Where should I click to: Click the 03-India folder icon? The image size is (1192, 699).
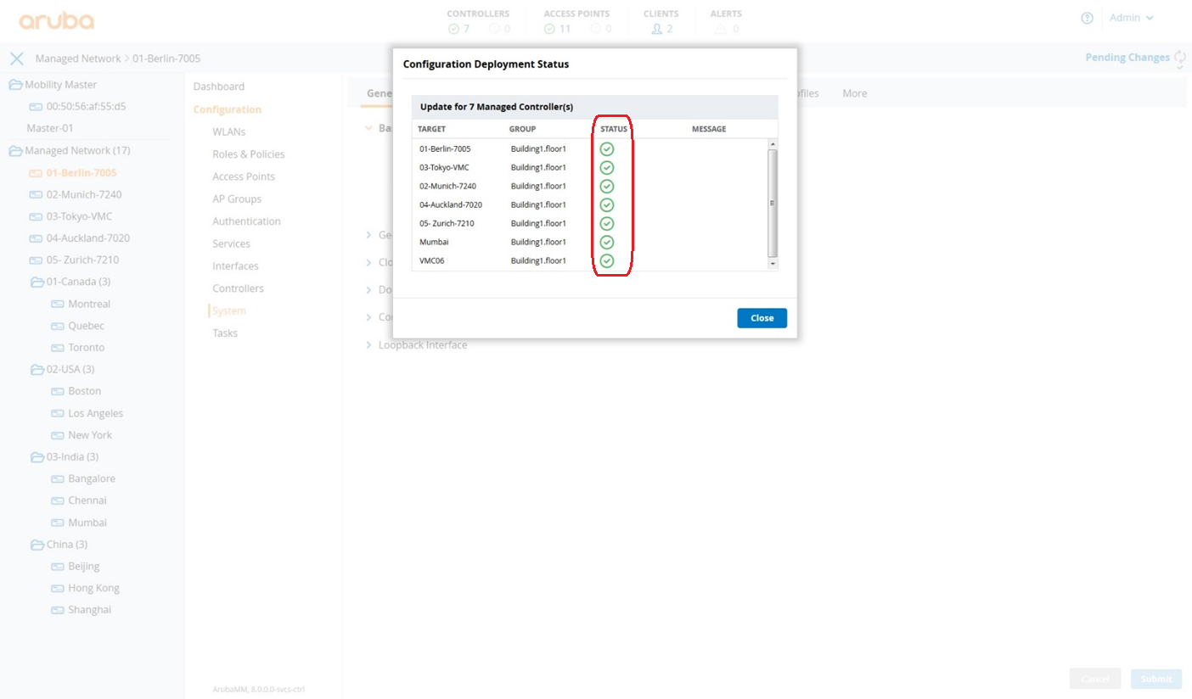coord(37,457)
